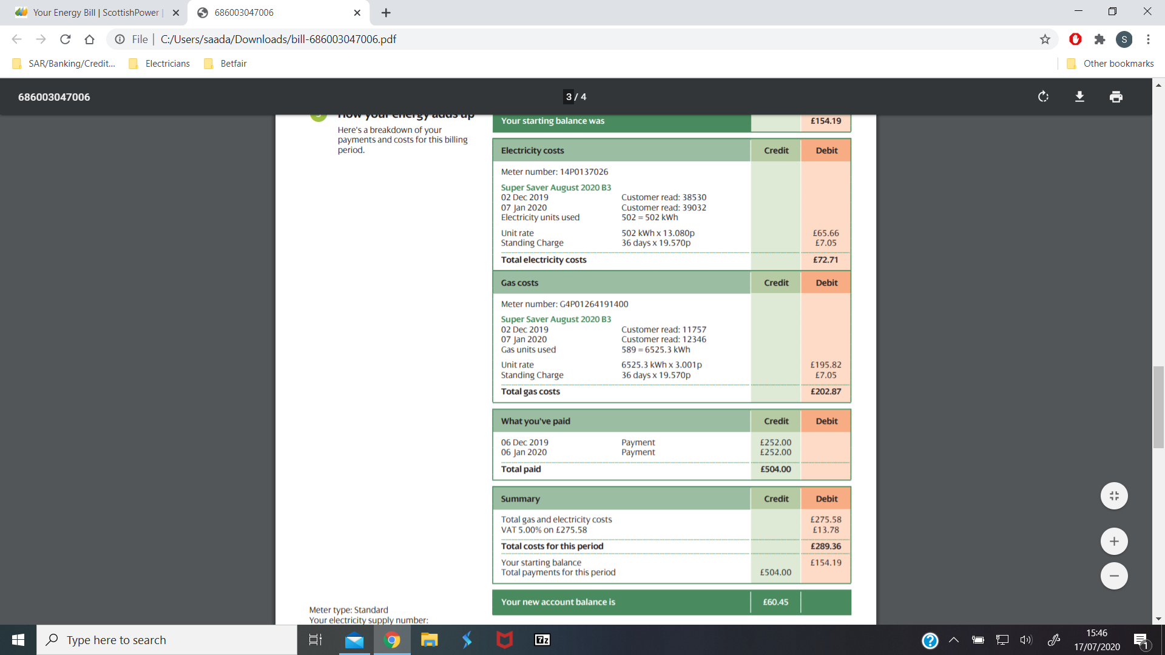Image resolution: width=1165 pixels, height=655 pixels.
Task: Go to the browser home page
Action: coord(90,39)
